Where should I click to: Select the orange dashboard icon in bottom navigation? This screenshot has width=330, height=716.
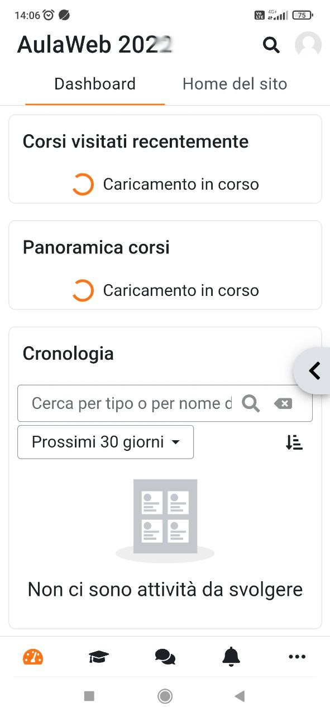click(33, 657)
